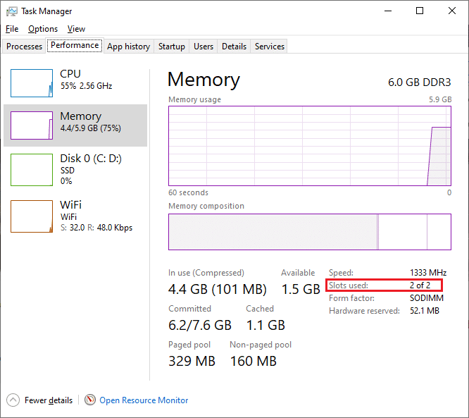The width and height of the screenshot is (469, 418).
Task: Click the Resource Monitor gauge icon
Action: 90,400
